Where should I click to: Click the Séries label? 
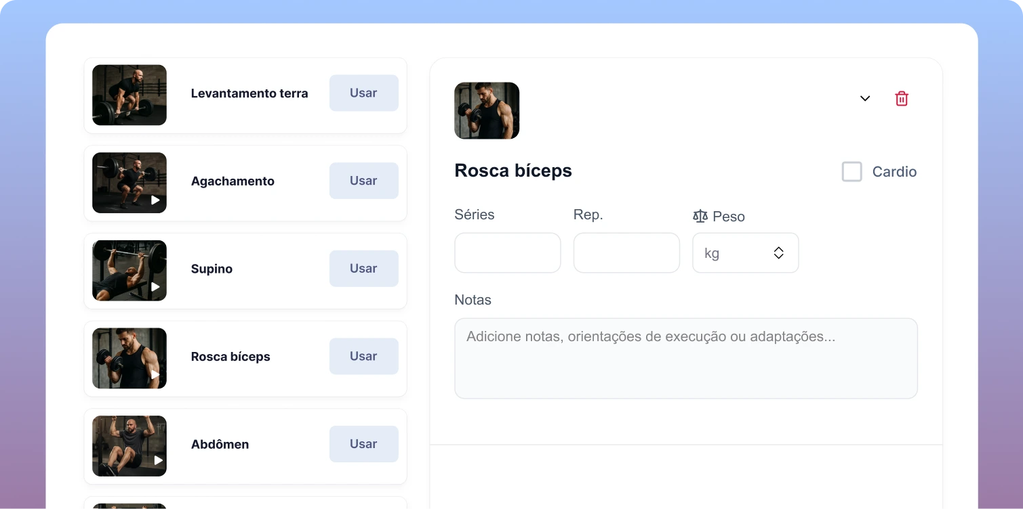coord(475,215)
